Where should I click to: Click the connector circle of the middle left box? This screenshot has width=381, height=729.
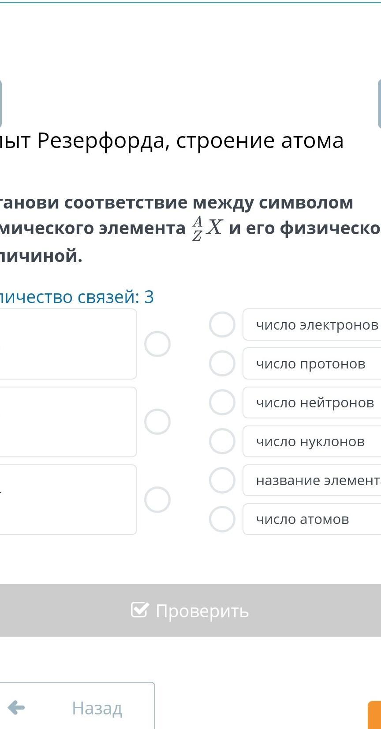coord(157,422)
